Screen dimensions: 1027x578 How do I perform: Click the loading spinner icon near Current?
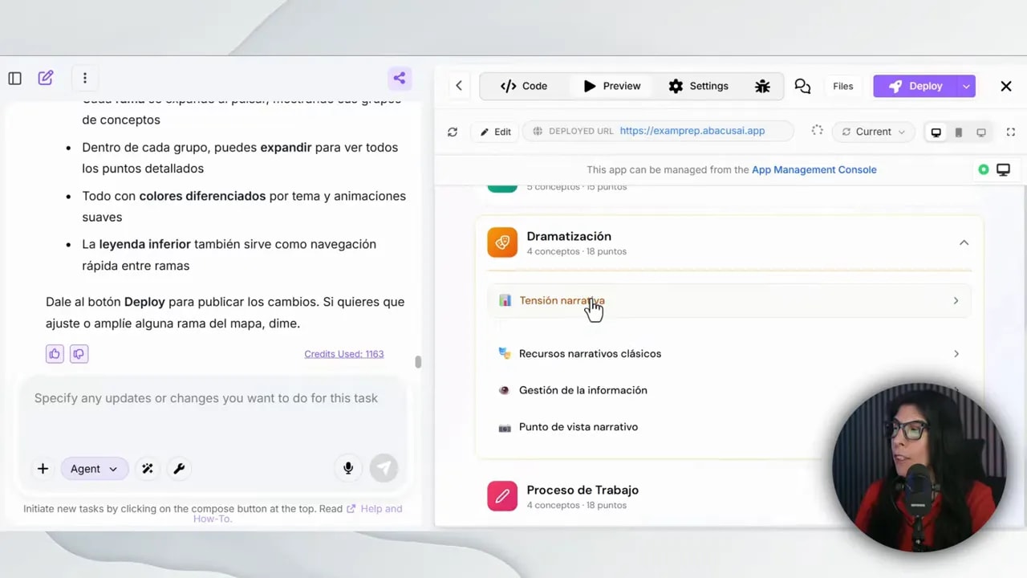tap(817, 130)
